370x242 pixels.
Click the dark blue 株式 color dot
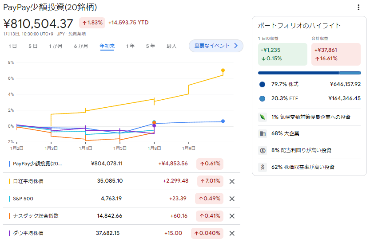coord(262,84)
